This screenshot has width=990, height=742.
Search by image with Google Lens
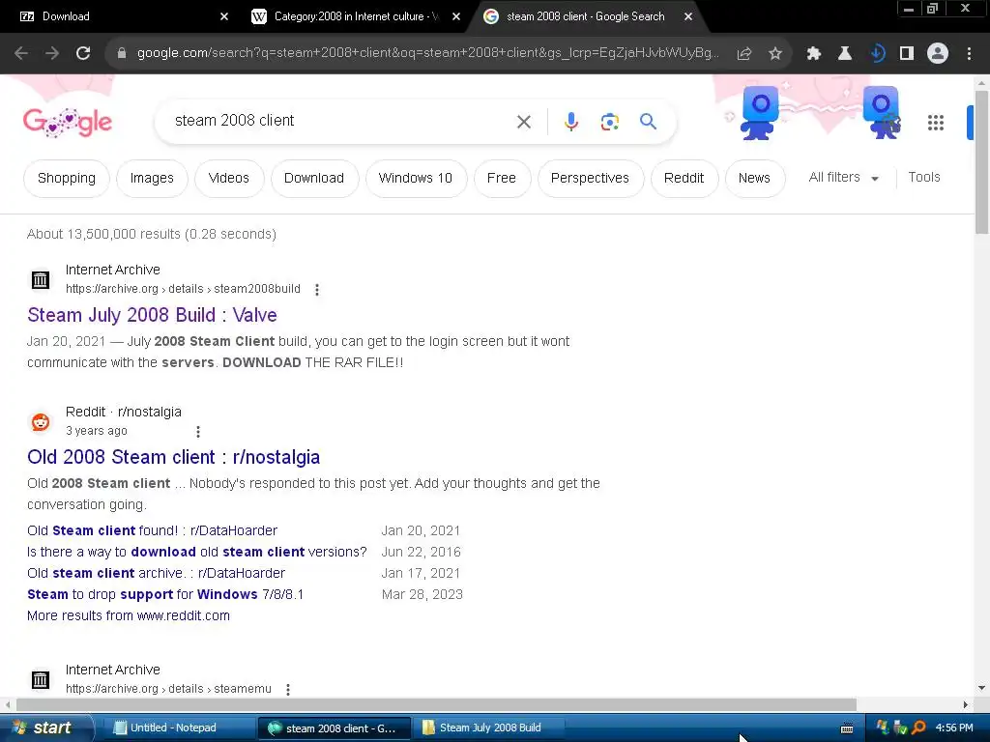609,121
